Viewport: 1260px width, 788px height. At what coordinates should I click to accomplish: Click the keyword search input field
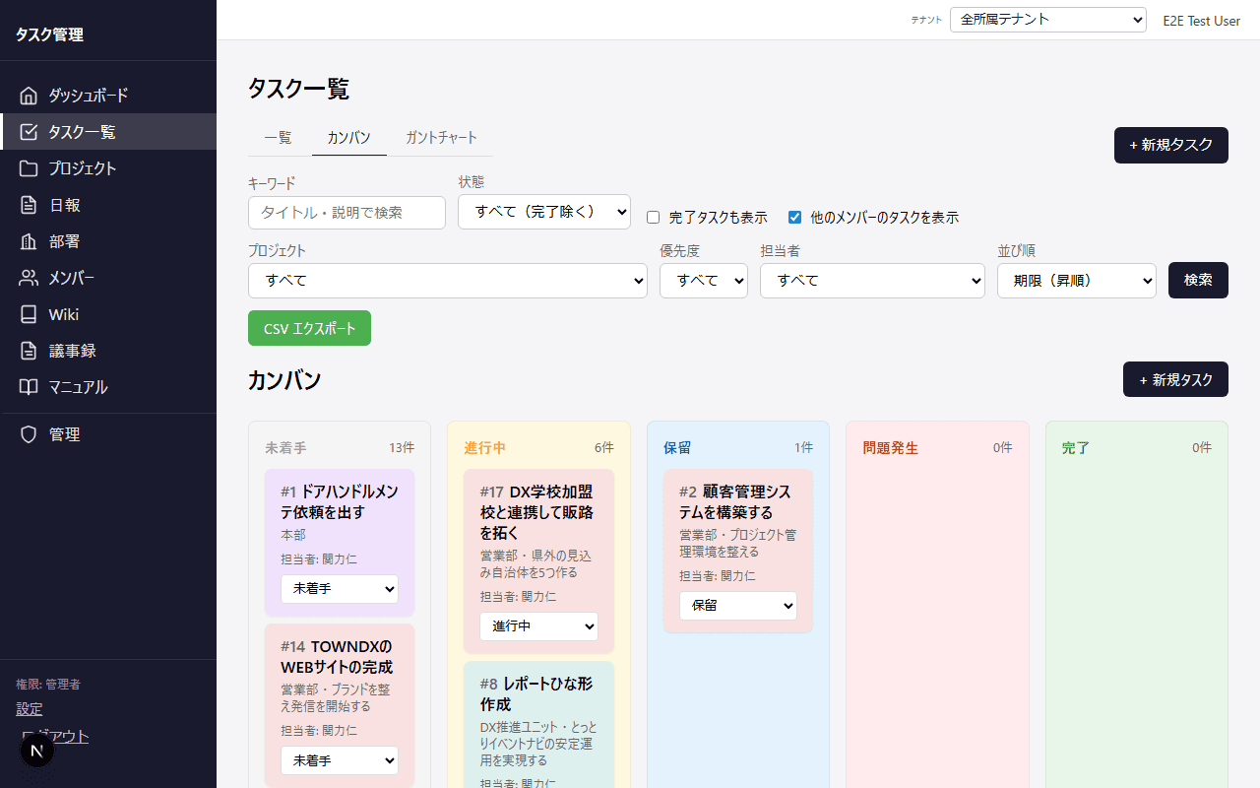point(346,213)
